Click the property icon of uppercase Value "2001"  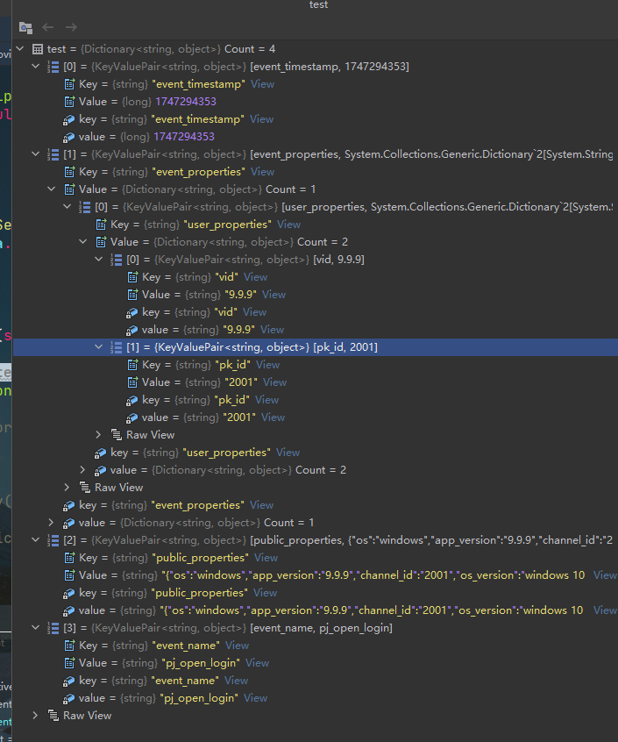pos(133,382)
